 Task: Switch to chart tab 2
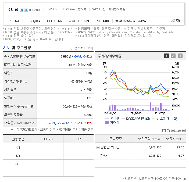pyautogui.click(x=173, y=56)
